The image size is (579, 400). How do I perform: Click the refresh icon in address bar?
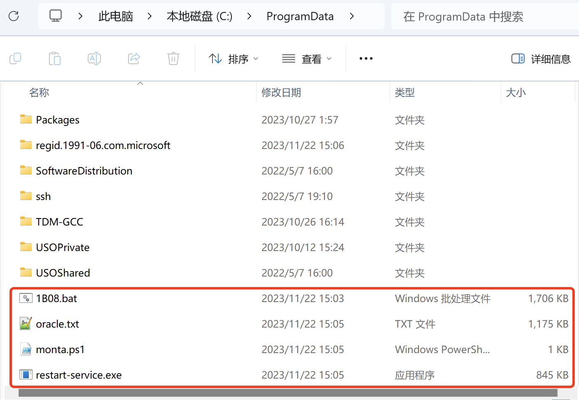[14, 16]
